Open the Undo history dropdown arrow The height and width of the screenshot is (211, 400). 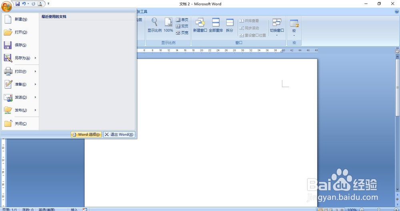[x=28, y=4]
